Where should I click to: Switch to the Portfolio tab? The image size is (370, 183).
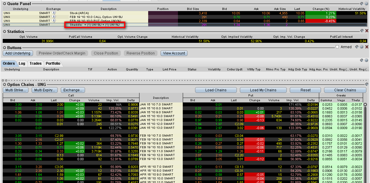click(x=53, y=63)
